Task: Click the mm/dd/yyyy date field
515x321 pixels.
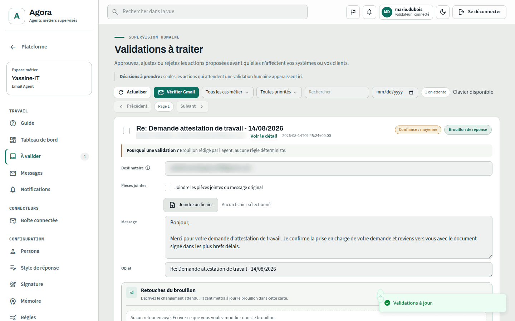Action: (x=395, y=92)
